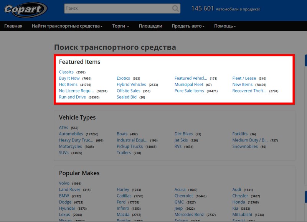This screenshot has height=222, width=307.
Task: Open the SUVs link
Action: [64, 153]
